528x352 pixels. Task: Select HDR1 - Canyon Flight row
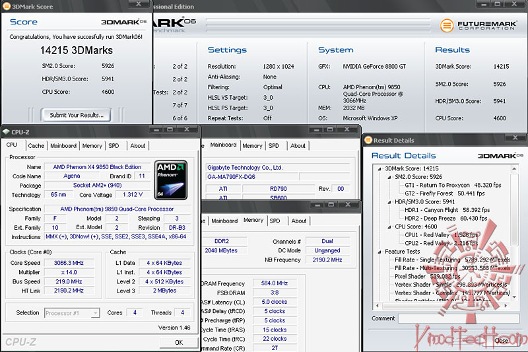(x=447, y=210)
